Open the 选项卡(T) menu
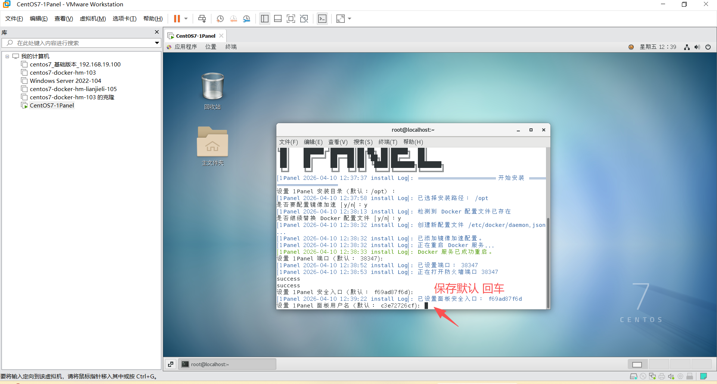This screenshot has height=384, width=717. [x=125, y=19]
